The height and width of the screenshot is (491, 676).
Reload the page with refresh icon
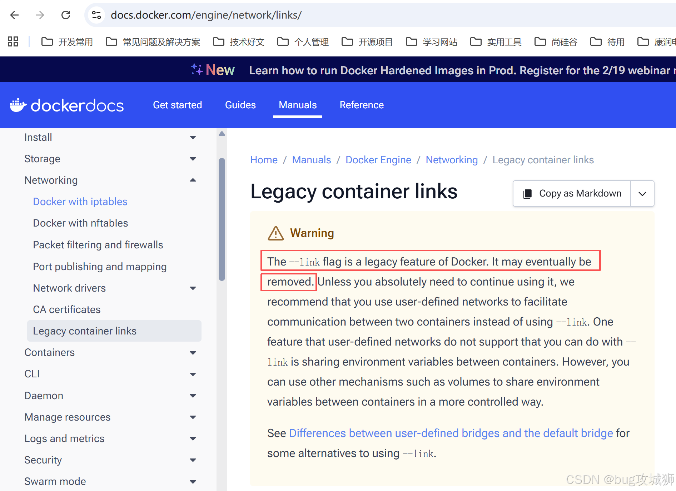point(66,15)
